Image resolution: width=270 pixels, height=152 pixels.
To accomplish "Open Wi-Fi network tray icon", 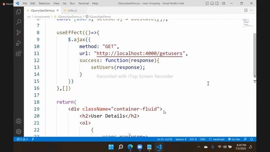I will [219, 147].
